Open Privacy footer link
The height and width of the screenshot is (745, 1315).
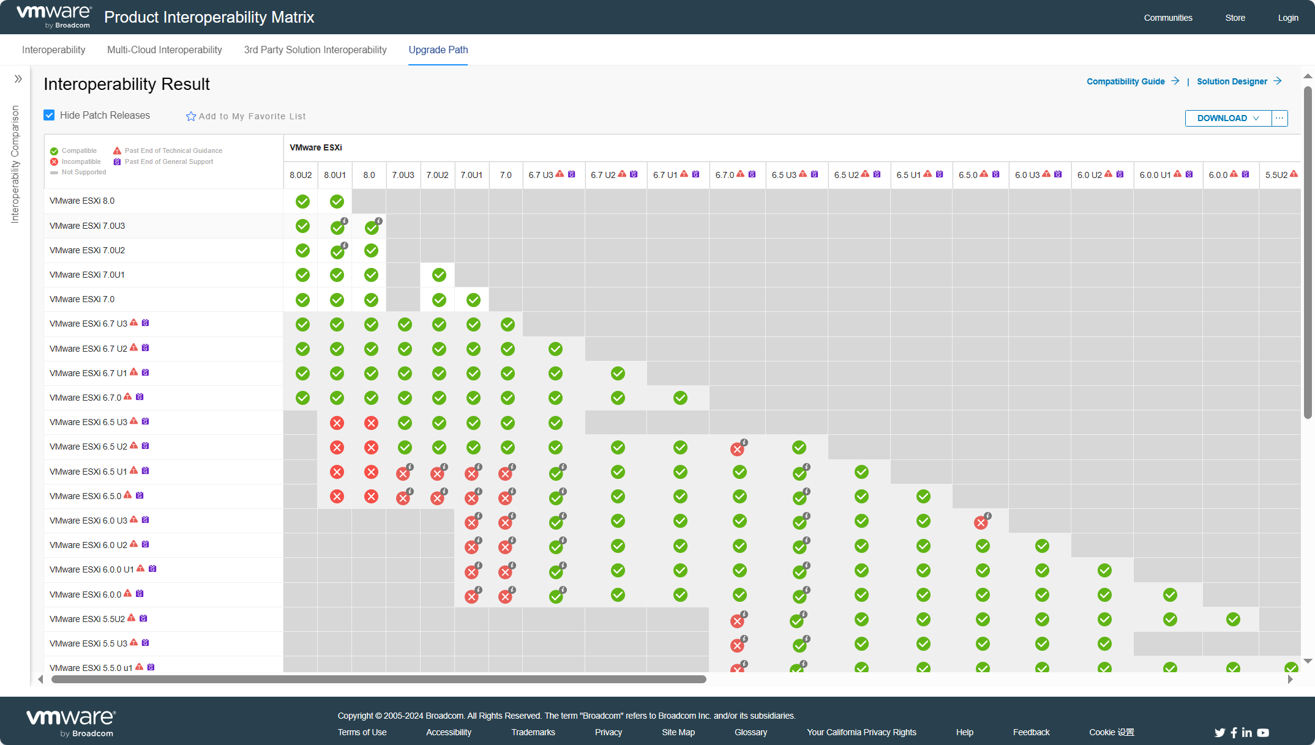tap(609, 732)
